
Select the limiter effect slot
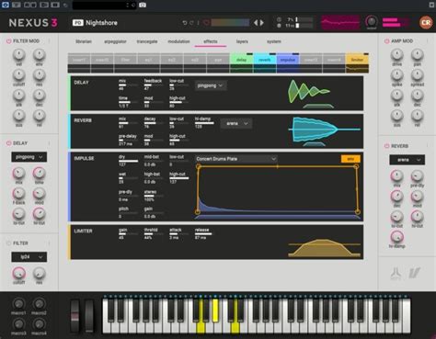(357, 60)
